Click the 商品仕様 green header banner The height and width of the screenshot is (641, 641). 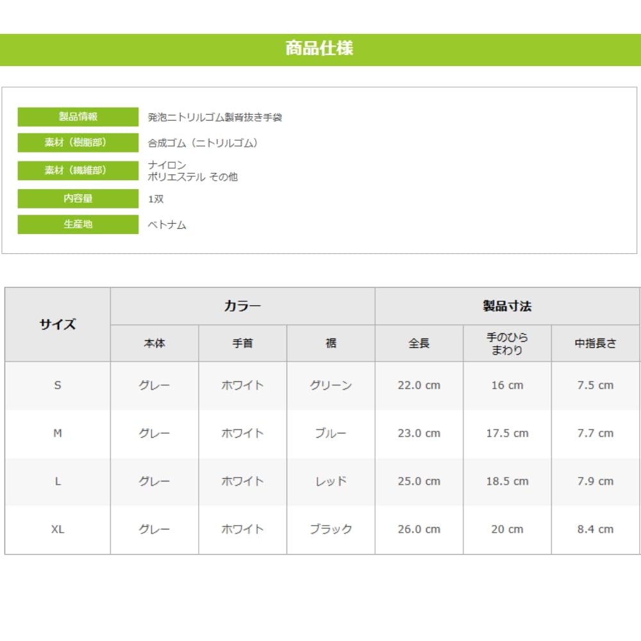(x=319, y=49)
